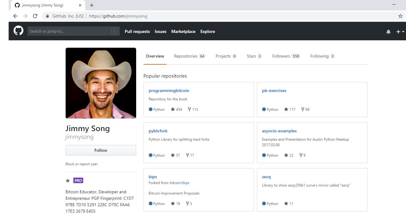This screenshot has width=406, height=217.
Task: Click star count 22 on asyncio-examples
Action: [x=289, y=155]
